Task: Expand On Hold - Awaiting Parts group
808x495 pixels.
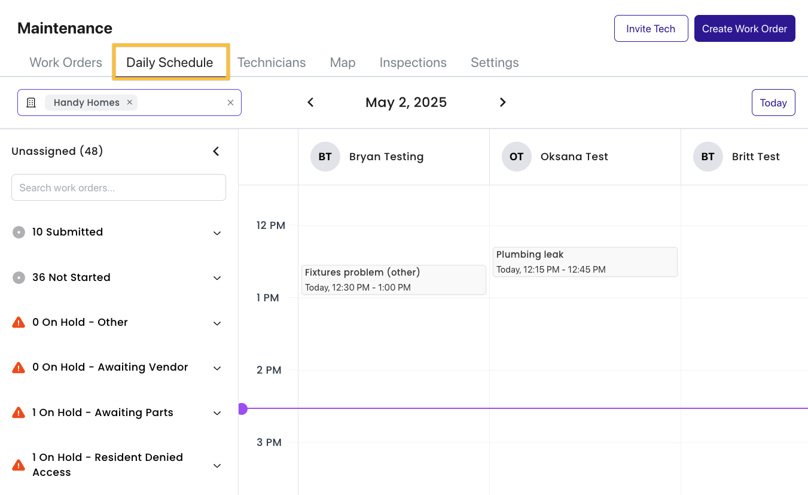Action: [x=217, y=413]
